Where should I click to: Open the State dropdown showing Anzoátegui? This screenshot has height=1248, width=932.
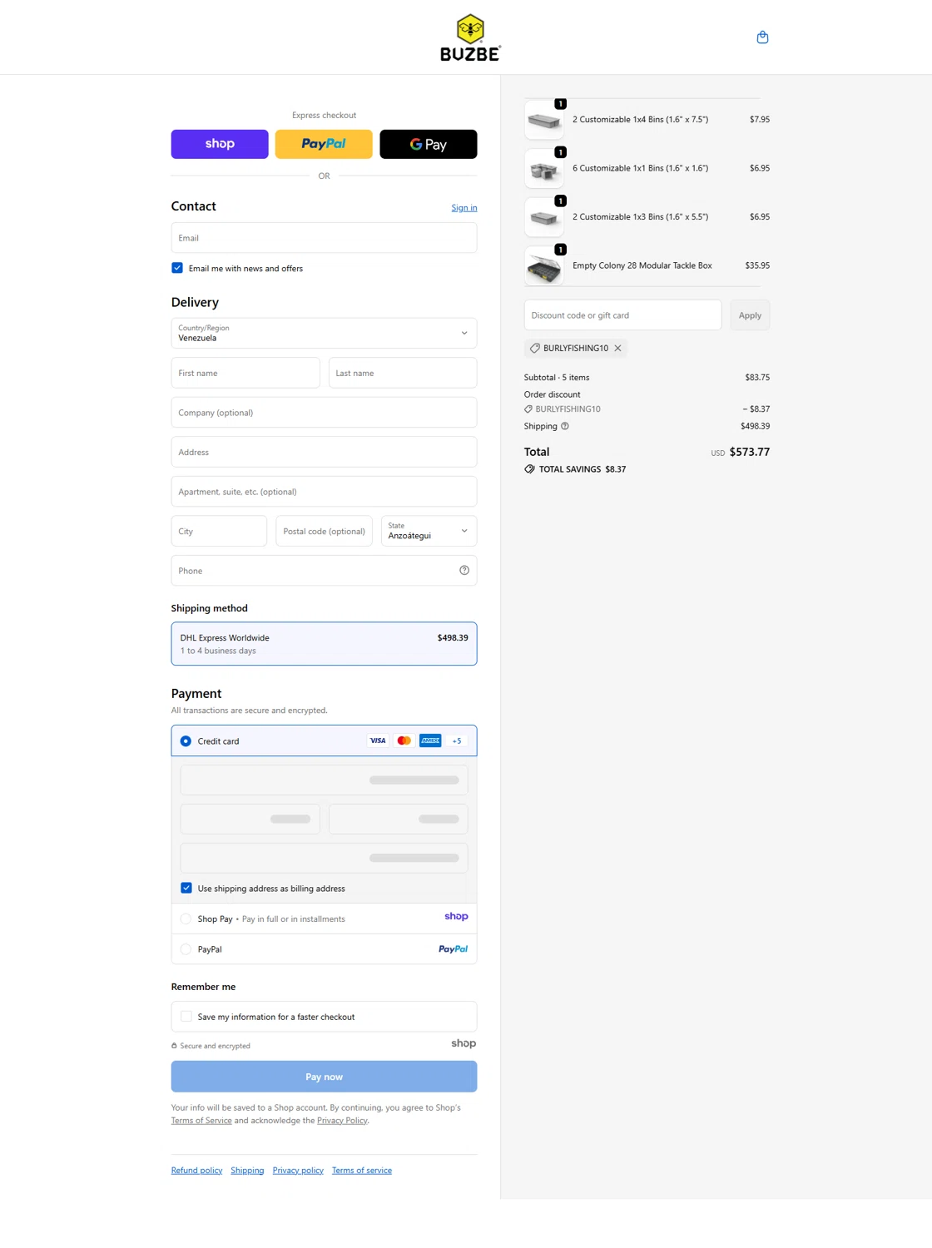[x=429, y=531]
